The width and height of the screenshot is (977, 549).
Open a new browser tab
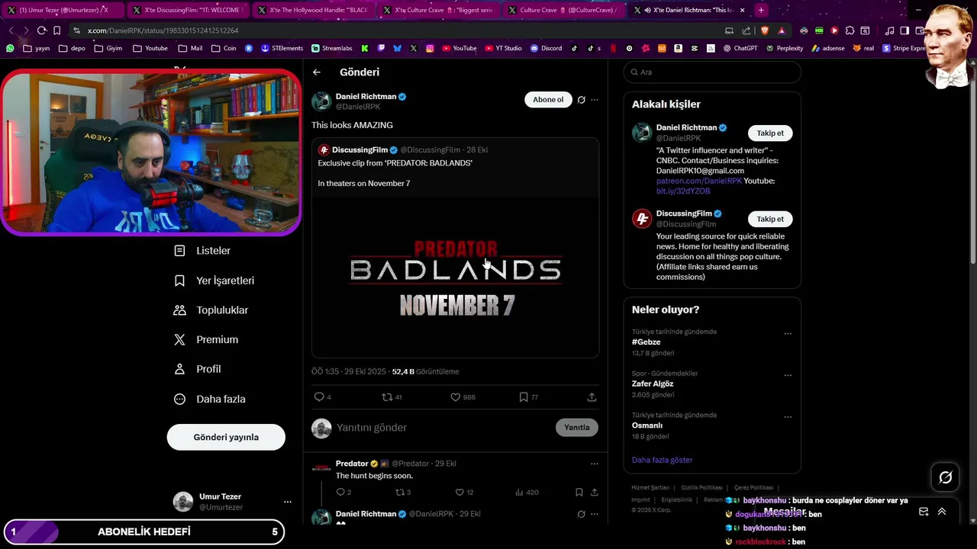(761, 10)
